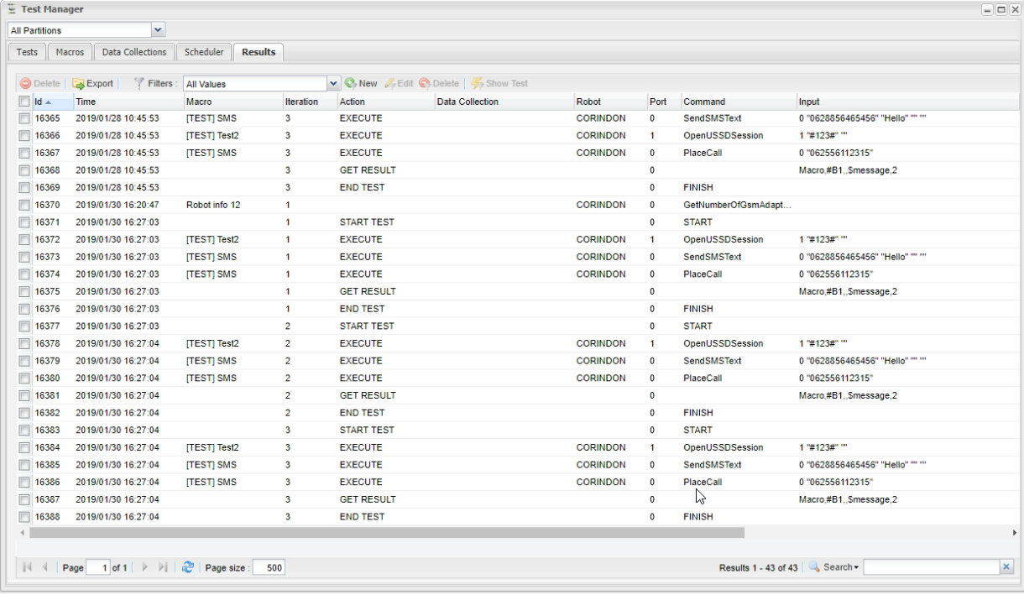Select the checkbox for Id 16388

pyautogui.click(x=25, y=516)
